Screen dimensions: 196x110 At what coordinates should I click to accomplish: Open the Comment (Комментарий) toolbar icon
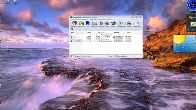(137, 24)
